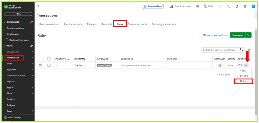Viewport: 259px width, 123px height.
Task: Expand the Taxes submenu chevron
Action: 32,111
